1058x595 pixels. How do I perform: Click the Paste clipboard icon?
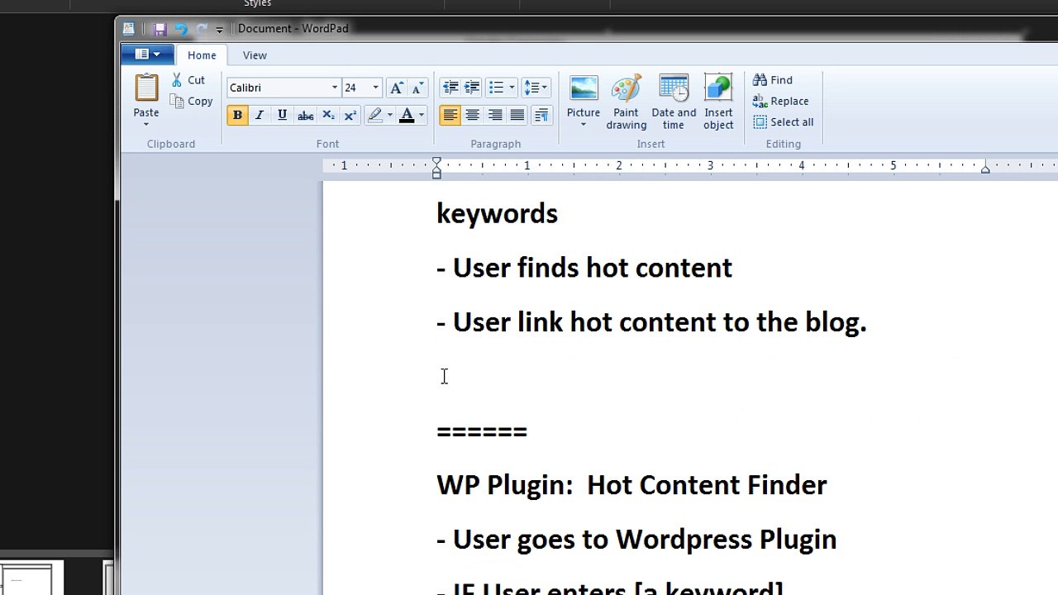[x=146, y=88]
